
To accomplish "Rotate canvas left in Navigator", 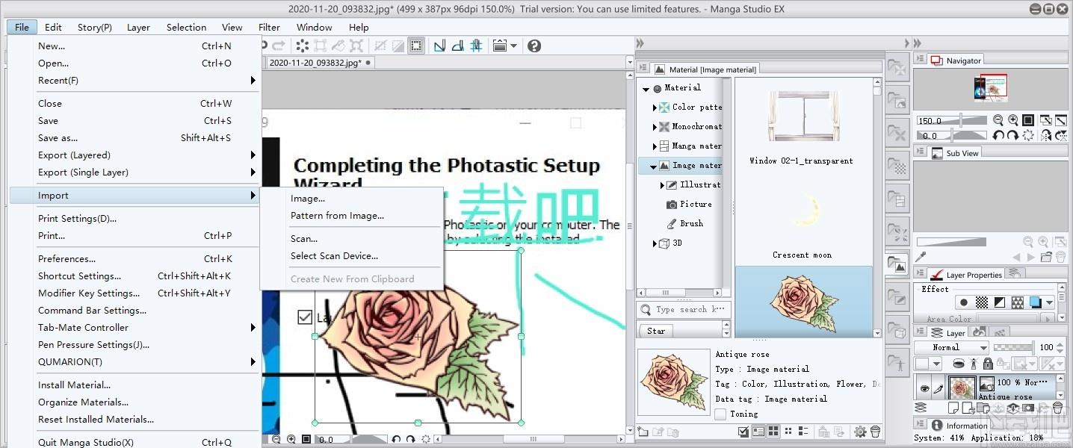I will (998, 135).
